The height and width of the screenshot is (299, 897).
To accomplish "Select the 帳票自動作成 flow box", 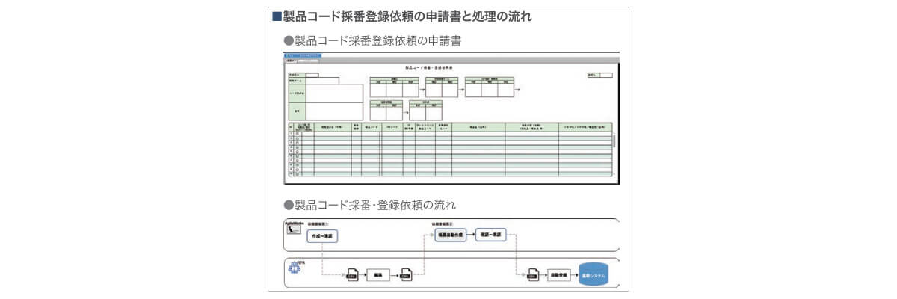I will tap(451, 235).
